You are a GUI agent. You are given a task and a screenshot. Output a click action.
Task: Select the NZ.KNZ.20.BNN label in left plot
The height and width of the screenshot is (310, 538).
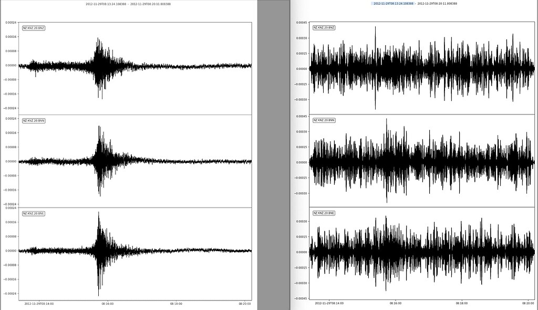tap(34, 121)
